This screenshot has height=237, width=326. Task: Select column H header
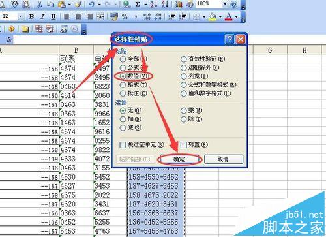(304, 50)
